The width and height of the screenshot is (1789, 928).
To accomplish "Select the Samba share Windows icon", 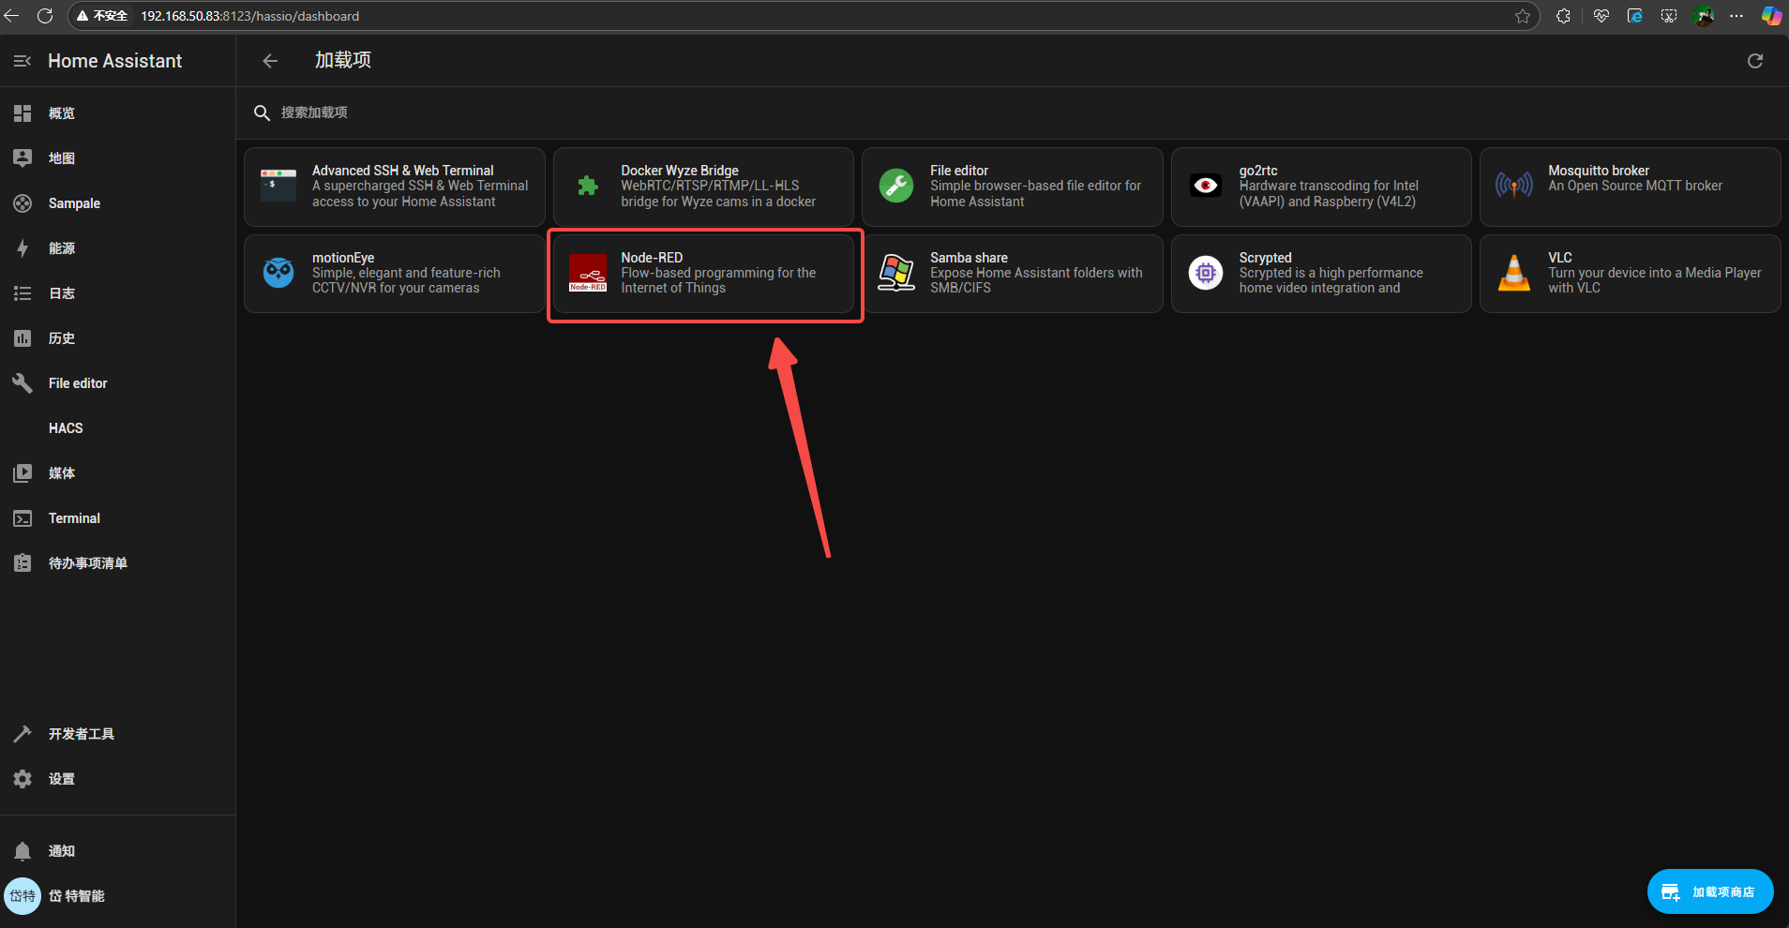I will pyautogui.click(x=896, y=273).
